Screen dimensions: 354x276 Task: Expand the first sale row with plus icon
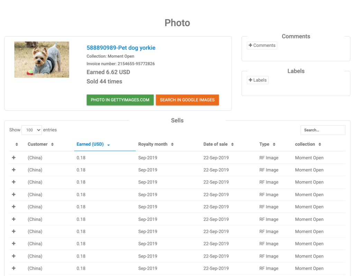coord(14,158)
